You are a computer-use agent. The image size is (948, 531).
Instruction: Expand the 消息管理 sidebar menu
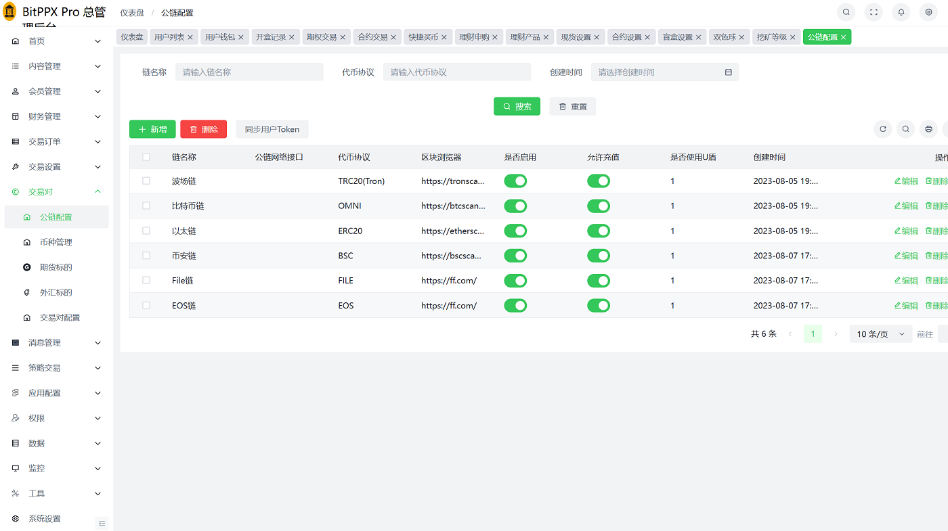click(x=56, y=343)
